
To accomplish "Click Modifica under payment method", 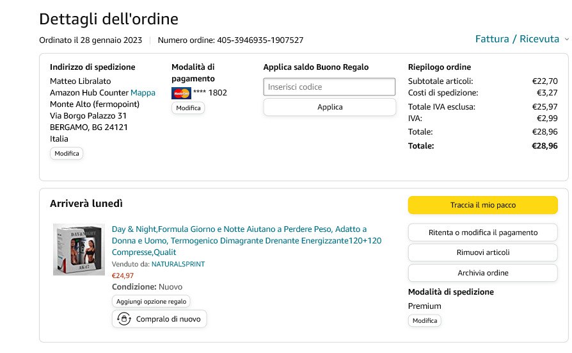I will pyautogui.click(x=188, y=108).
